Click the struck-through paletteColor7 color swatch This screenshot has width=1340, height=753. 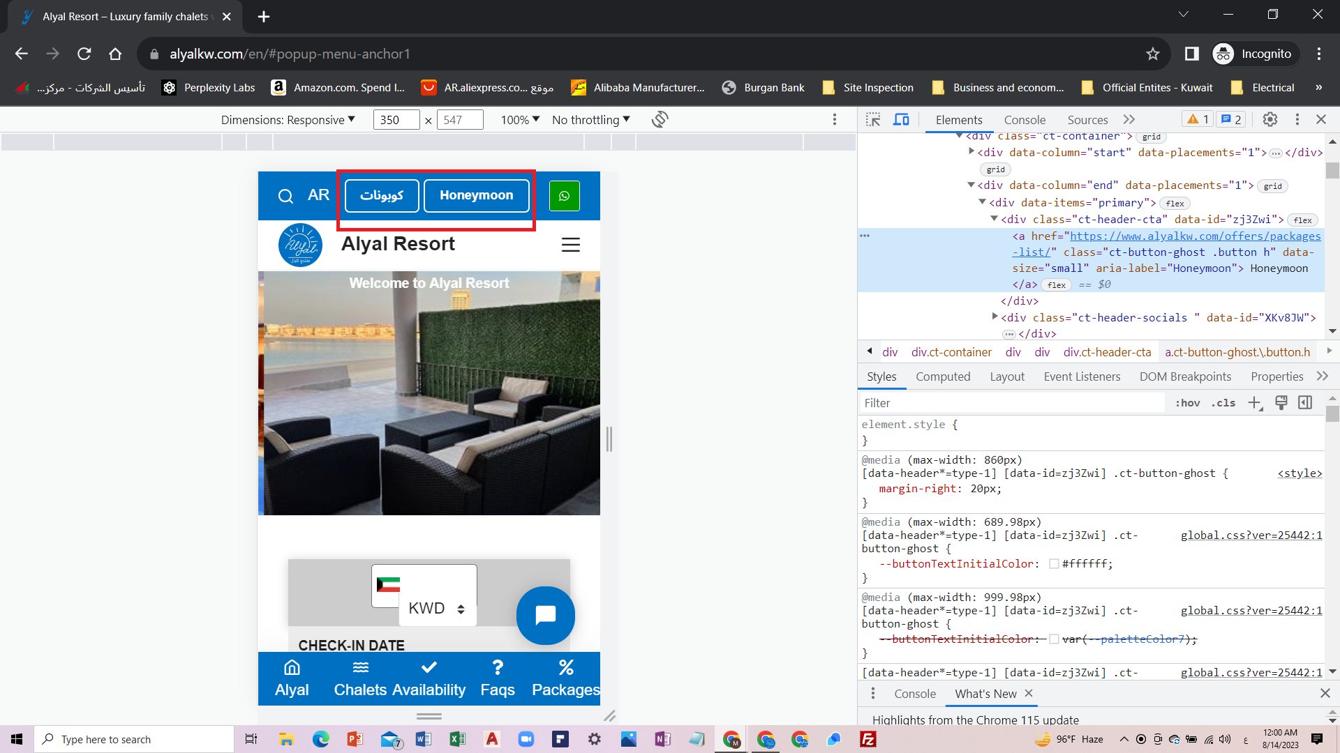[x=1054, y=639]
